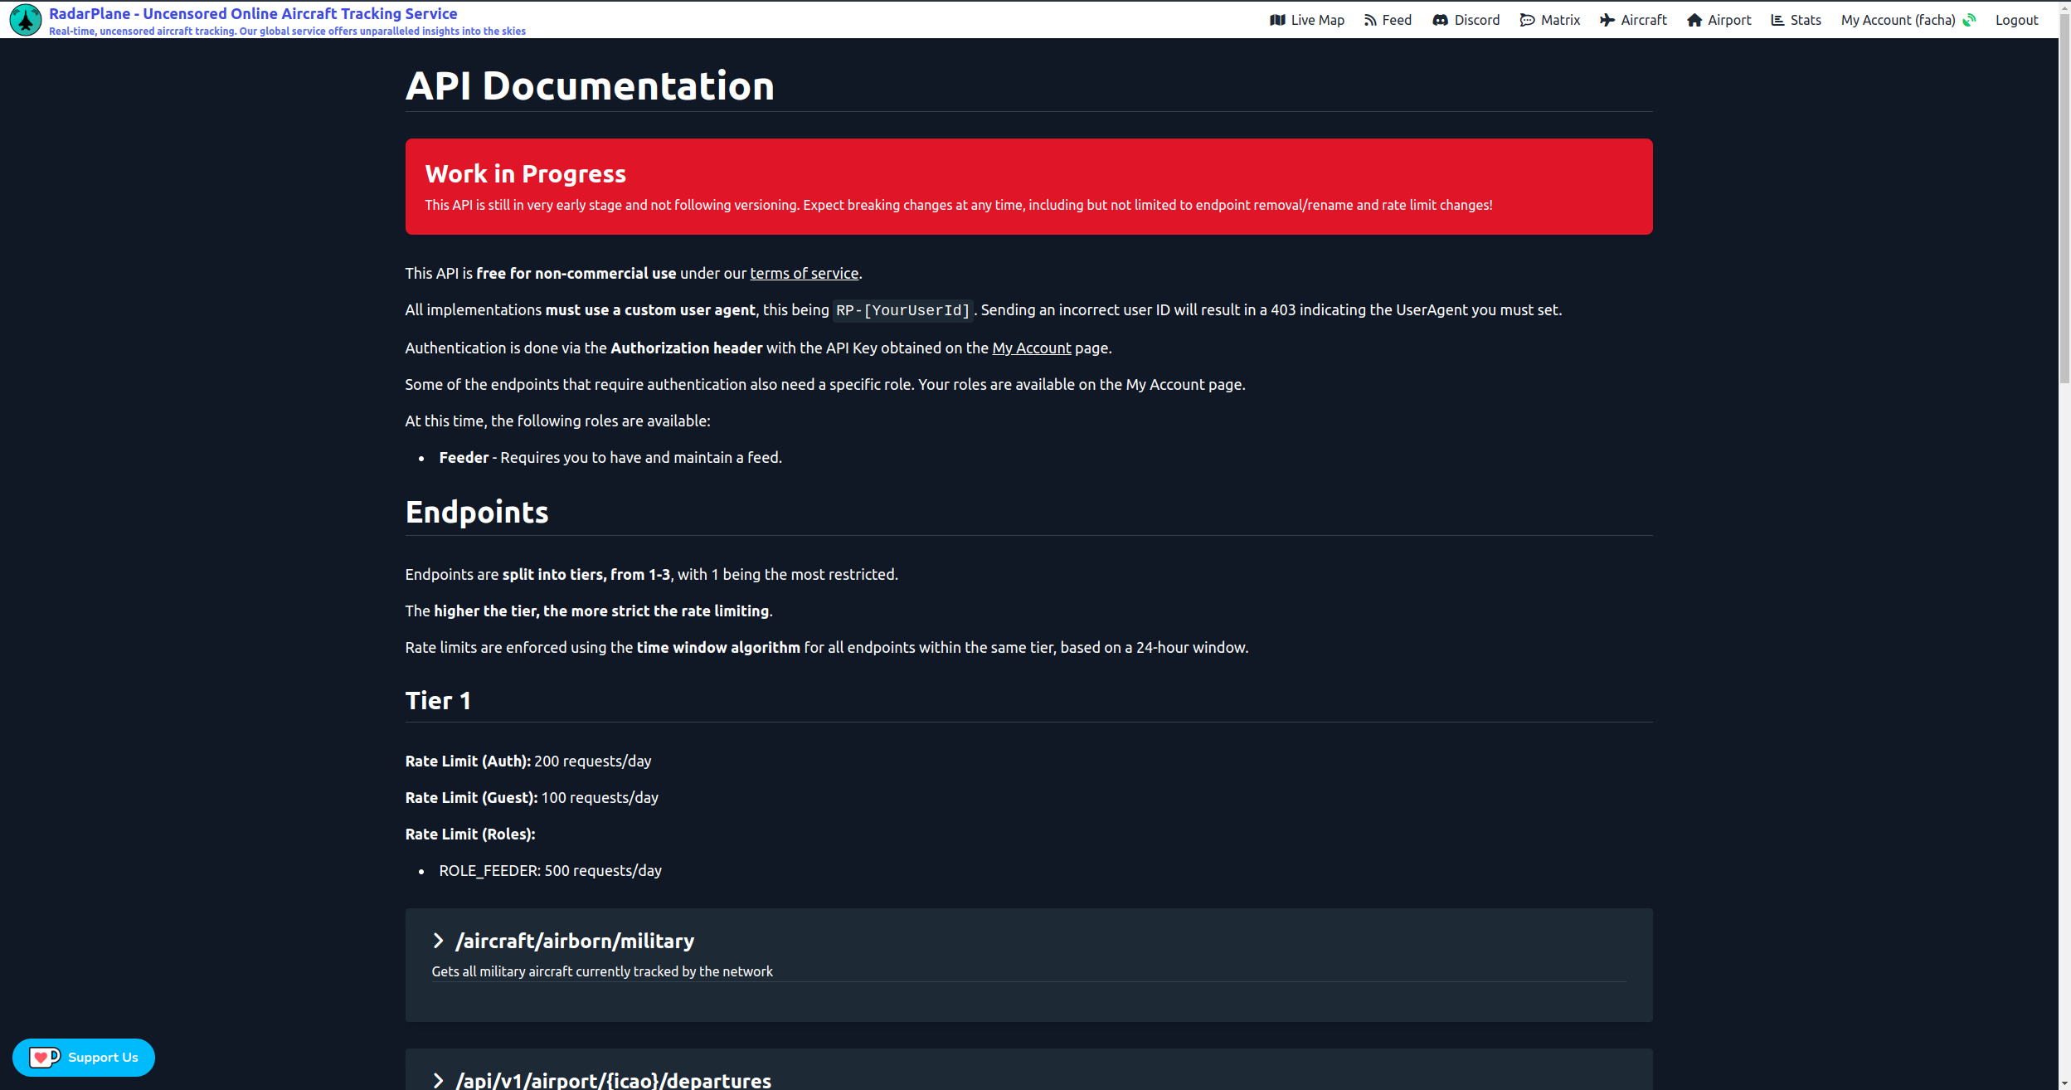Open the Aircraft menu item
The width and height of the screenshot is (2071, 1090).
[1633, 20]
